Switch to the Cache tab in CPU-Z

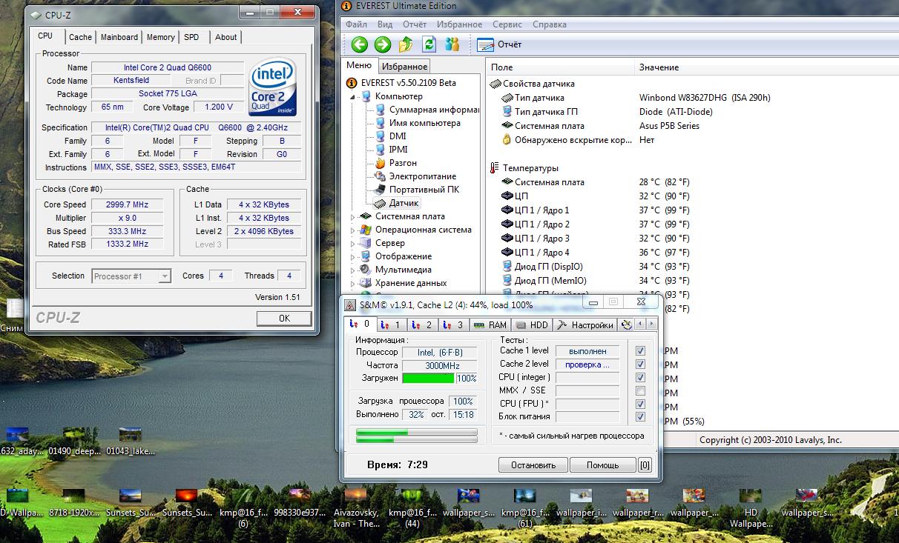(80, 37)
